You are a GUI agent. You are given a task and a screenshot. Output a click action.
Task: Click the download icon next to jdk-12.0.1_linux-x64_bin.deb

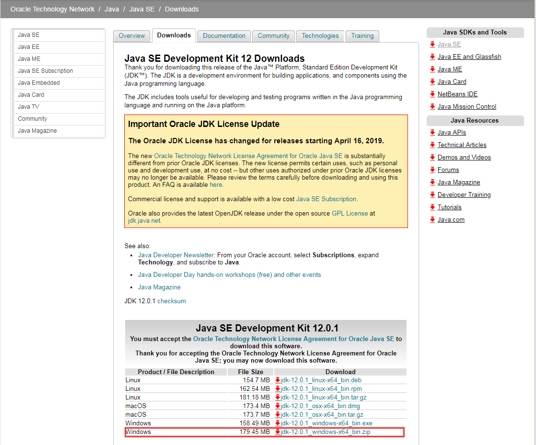click(x=278, y=380)
